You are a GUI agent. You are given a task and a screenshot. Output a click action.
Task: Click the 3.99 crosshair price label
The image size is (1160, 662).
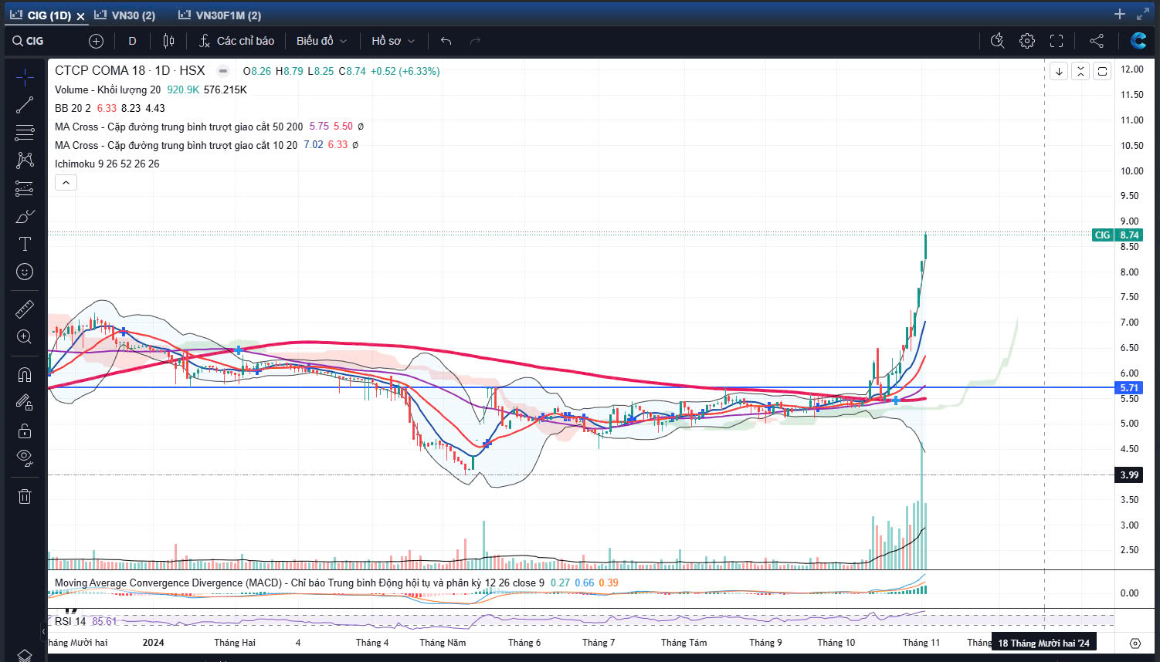pos(1129,475)
